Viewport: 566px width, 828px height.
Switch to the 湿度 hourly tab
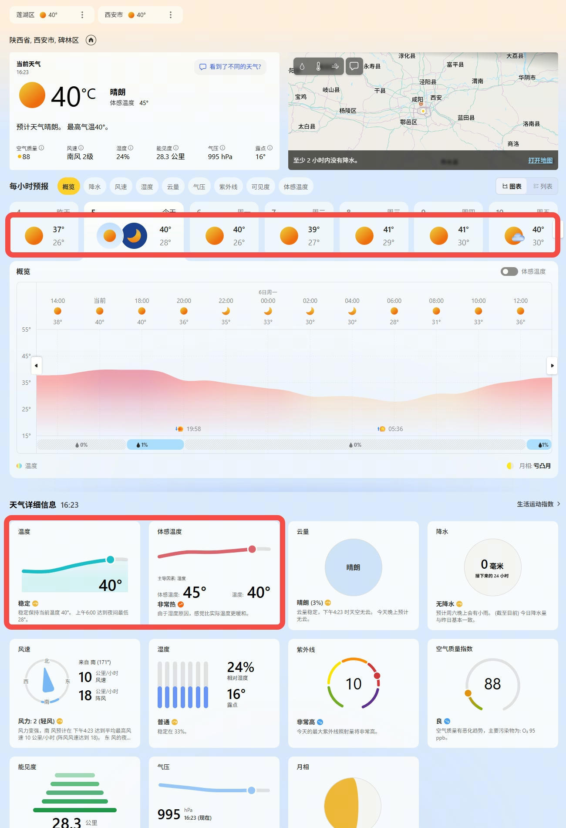[147, 187]
